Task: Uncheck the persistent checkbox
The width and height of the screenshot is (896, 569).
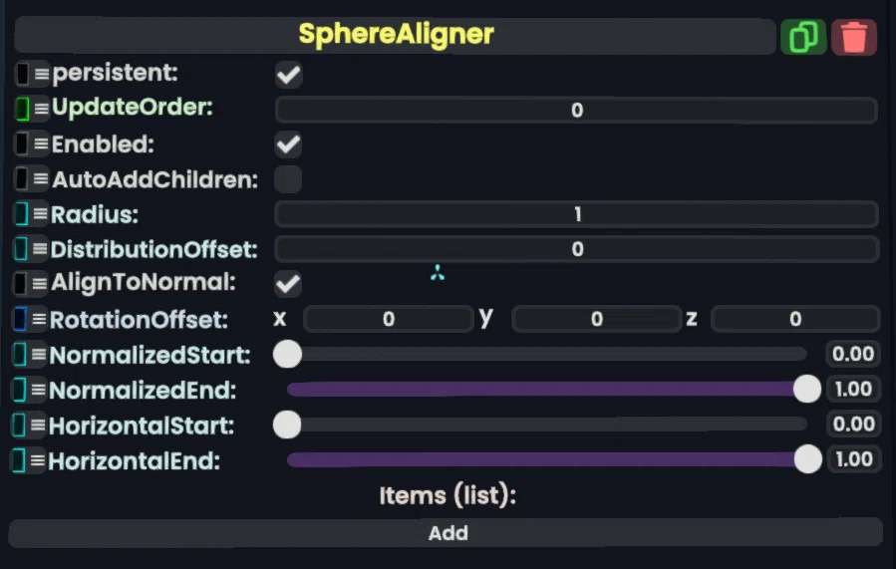Action: click(x=289, y=75)
